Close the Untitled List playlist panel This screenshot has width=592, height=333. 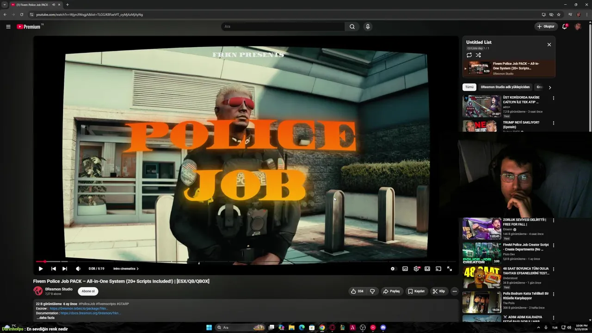click(549, 44)
